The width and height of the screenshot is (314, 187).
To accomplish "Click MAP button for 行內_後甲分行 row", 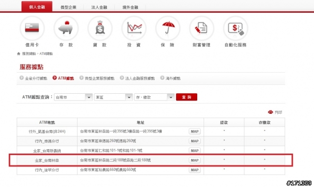I will [x=195, y=170].
